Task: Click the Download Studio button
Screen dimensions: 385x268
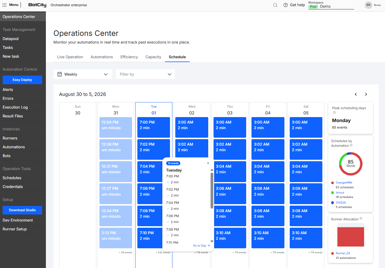Action: tap(22, 210)
